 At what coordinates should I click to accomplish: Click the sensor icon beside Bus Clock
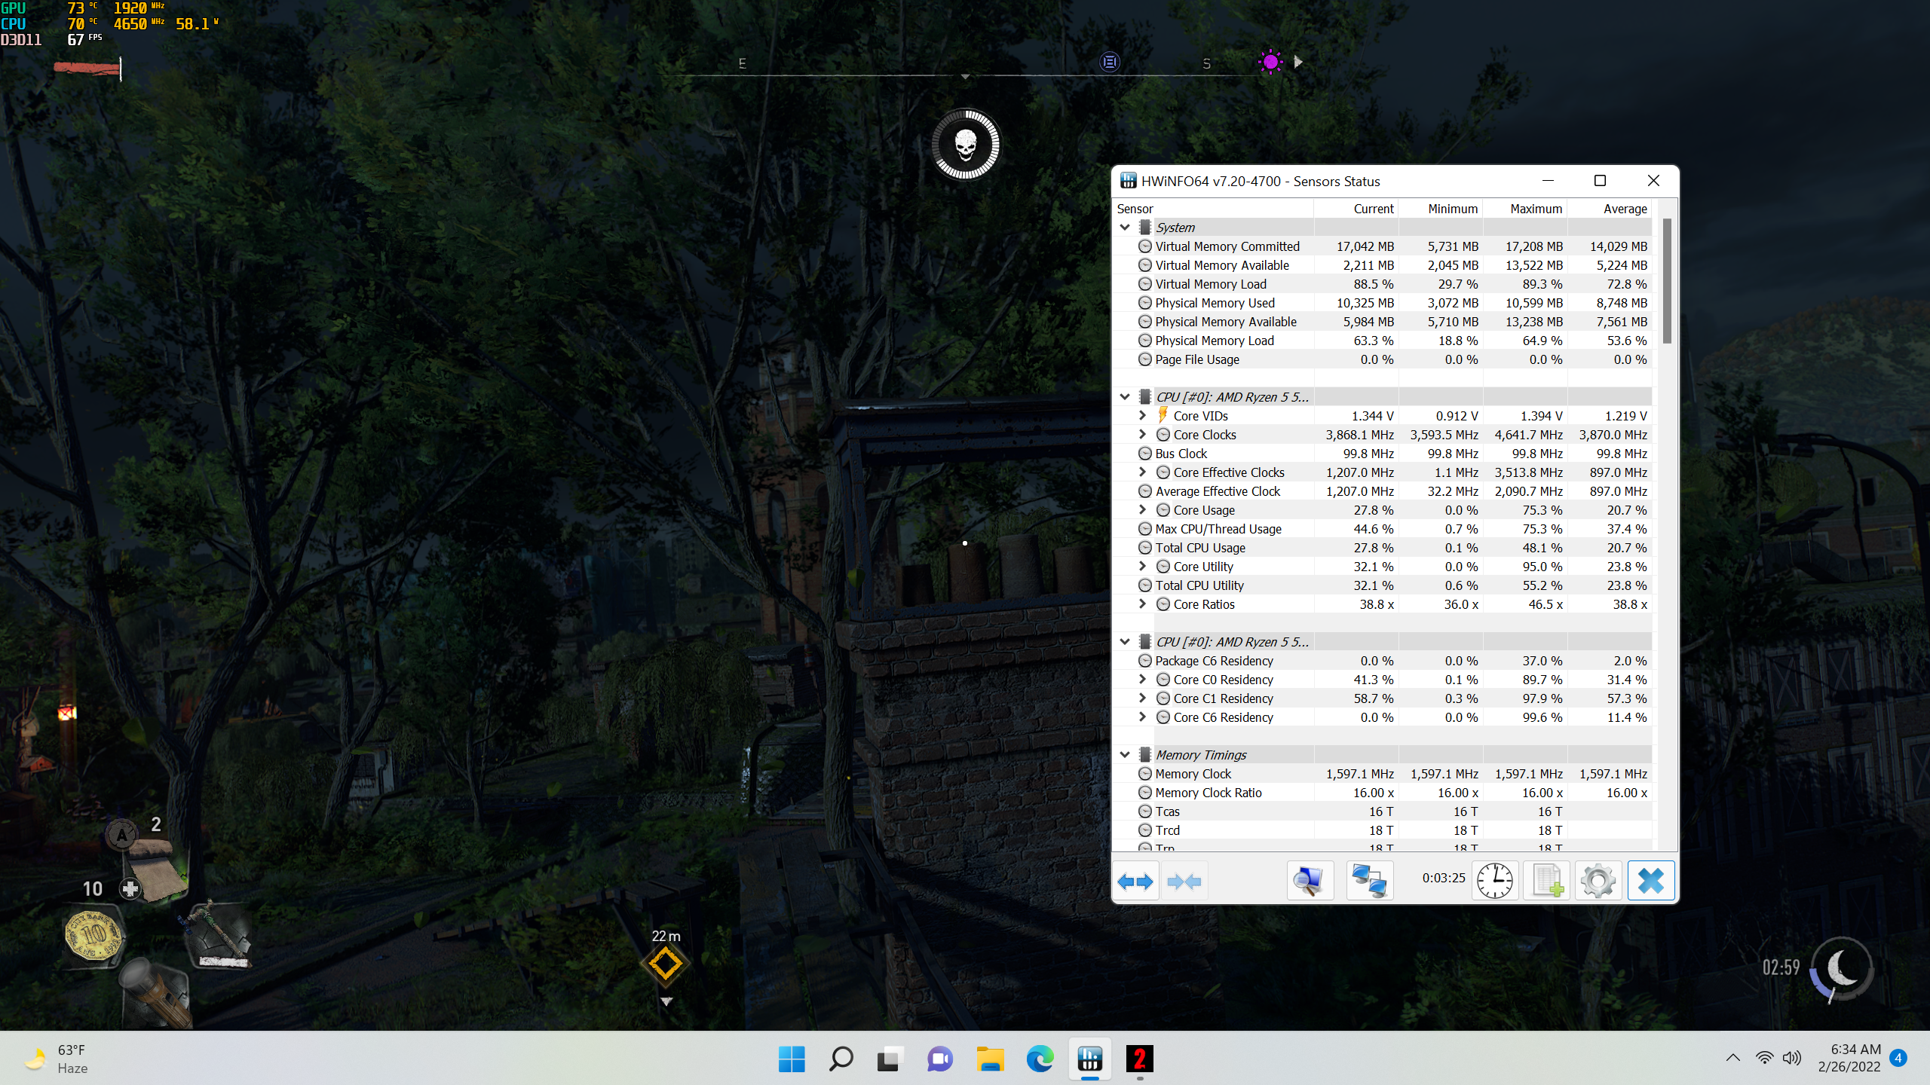[x=1144, y=454]
